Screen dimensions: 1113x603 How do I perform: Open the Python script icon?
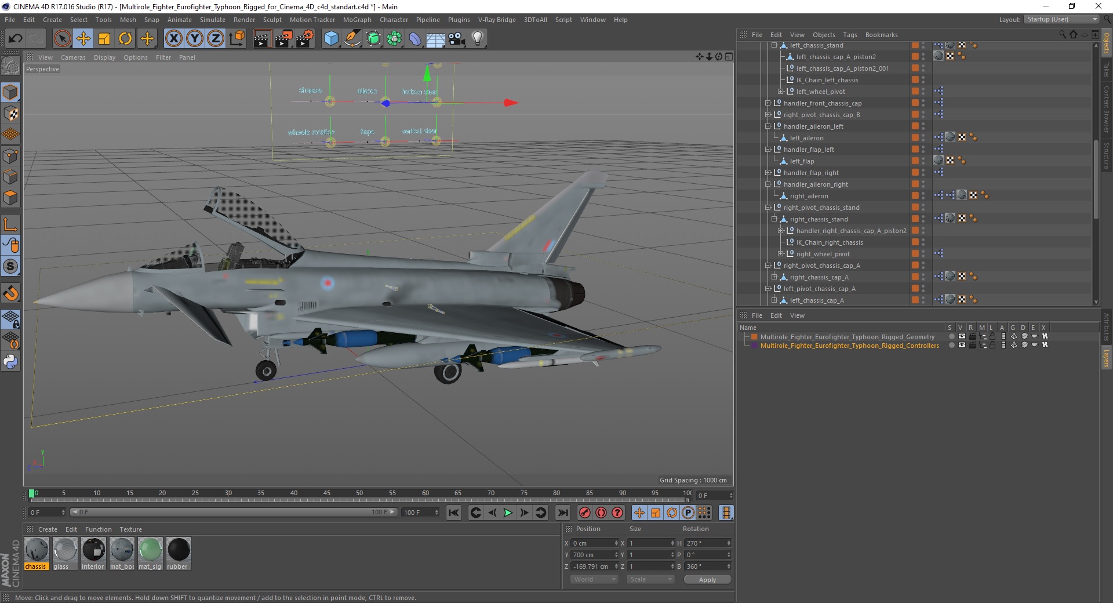click(x=10, y=362)
